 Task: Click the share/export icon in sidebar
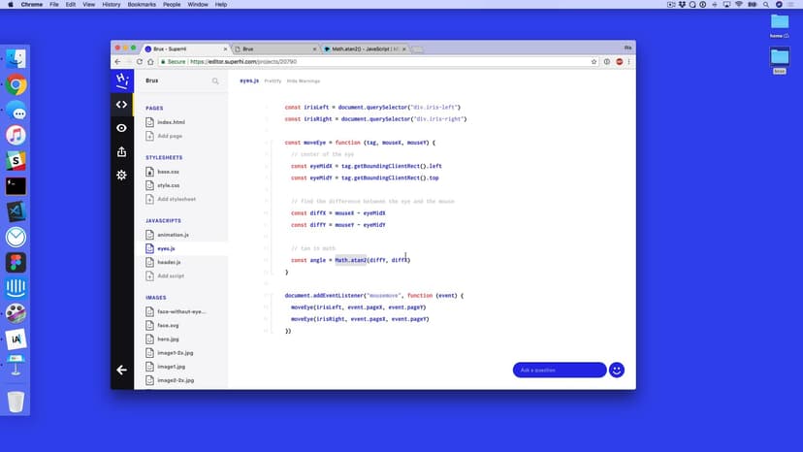coord(121,151)
